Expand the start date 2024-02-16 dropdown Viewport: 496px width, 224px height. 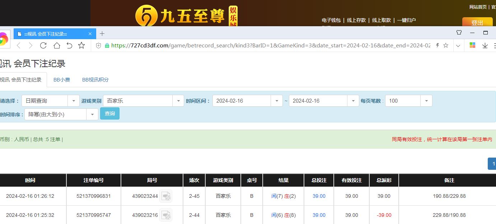[x=276, y=101]
